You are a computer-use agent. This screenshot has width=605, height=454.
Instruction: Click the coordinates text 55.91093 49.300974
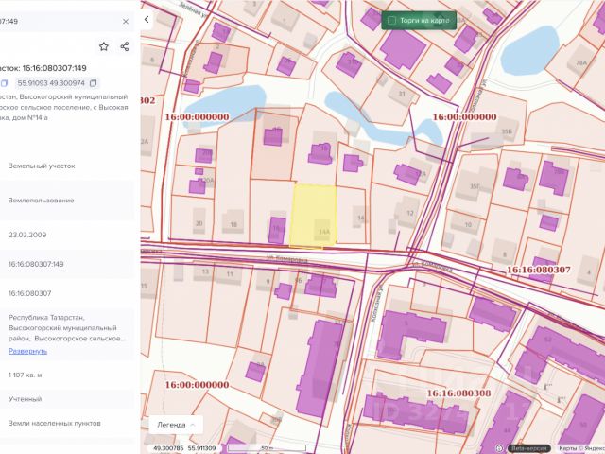(51, 83)
